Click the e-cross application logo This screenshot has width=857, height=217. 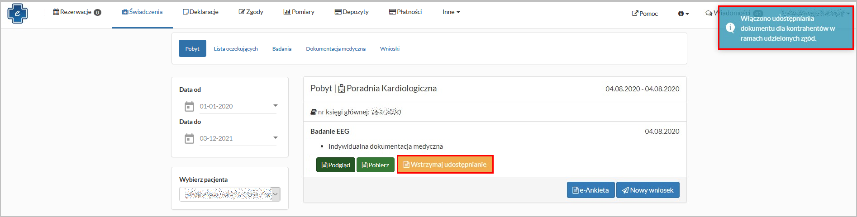coord(17,14)
